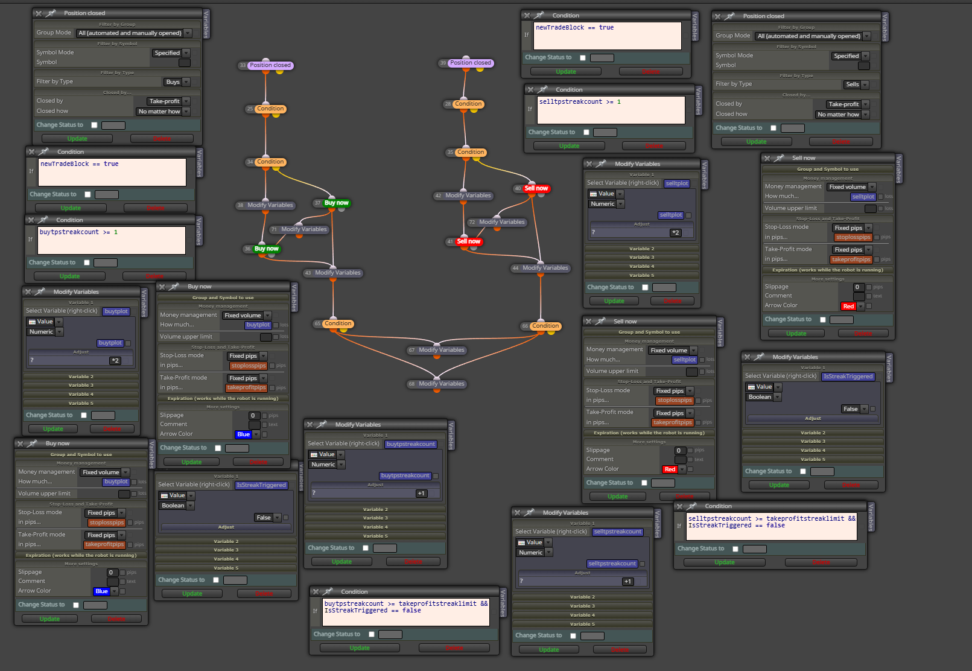Pin the Modify Variables panel for buytplot
The width and height of the screenshot is (972, 671).
(40, 292)
